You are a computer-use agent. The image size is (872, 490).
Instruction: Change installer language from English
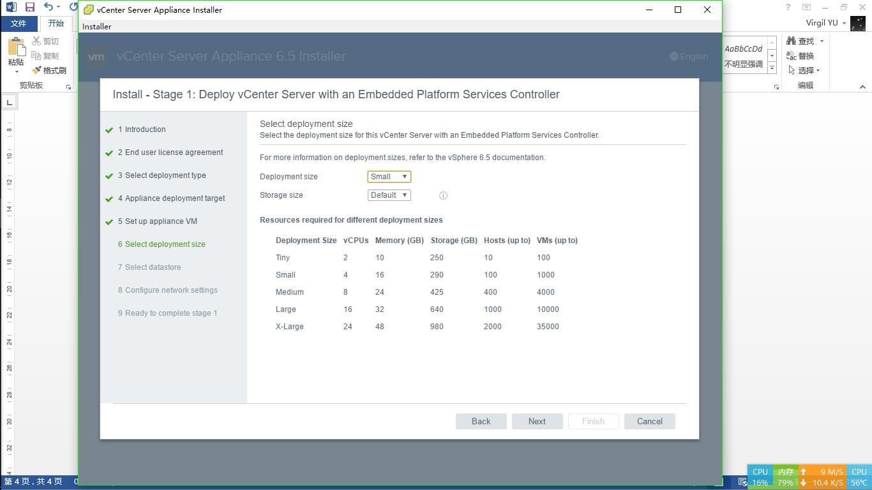(x=689, y=56)
